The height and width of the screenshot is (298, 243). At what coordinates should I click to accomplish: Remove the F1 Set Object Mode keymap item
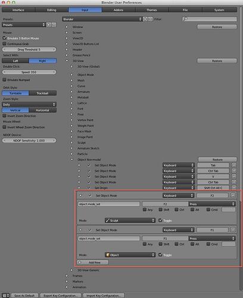tap(233, 230)
